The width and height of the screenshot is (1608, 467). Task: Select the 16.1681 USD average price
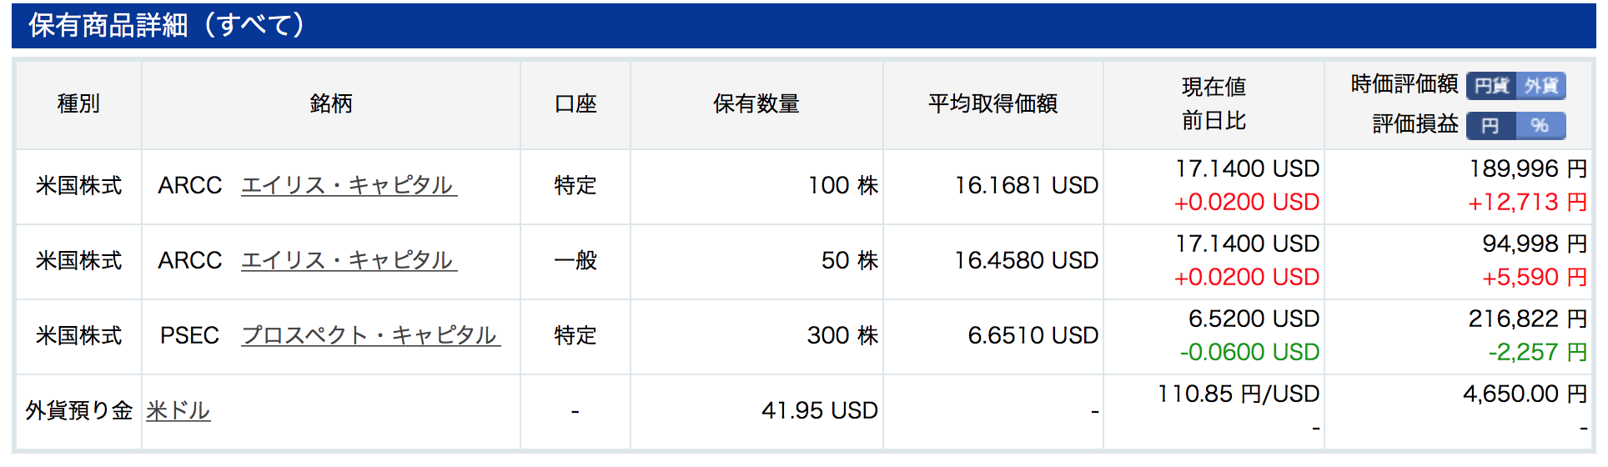click(x=1026, y=185)
